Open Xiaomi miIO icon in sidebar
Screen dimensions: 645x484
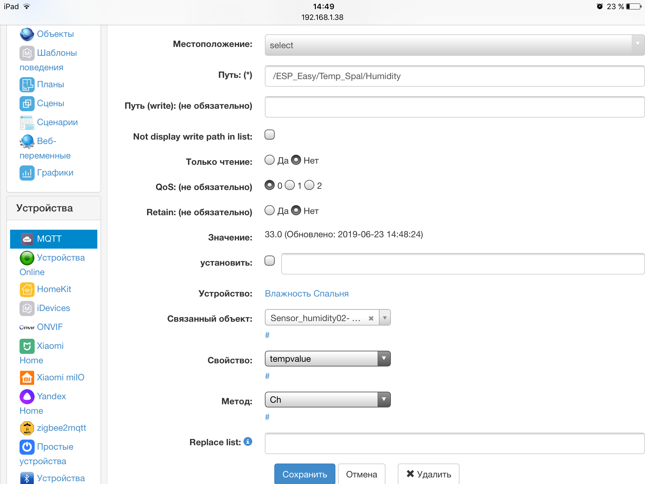click(27, 377)
